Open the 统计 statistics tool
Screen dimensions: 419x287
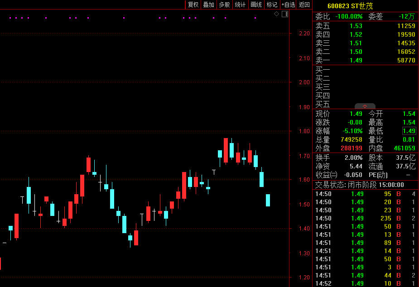[240, 5]
